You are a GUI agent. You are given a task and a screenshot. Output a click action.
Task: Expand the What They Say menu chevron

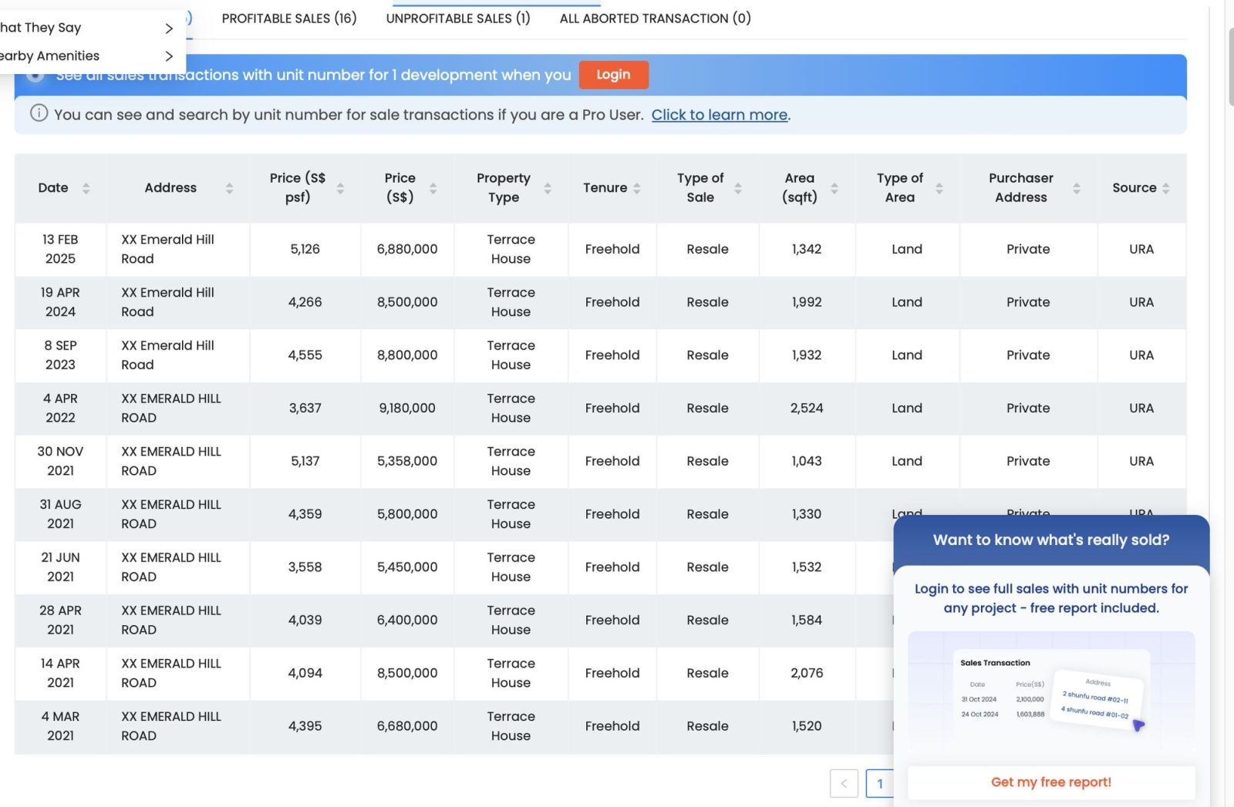coord(169,29)
